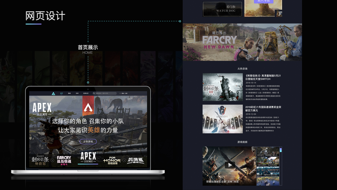Open the 2019彩虹六号国际邀请赛 news headline
Viewport: 337px width, 190px height.
click(263, 109)
